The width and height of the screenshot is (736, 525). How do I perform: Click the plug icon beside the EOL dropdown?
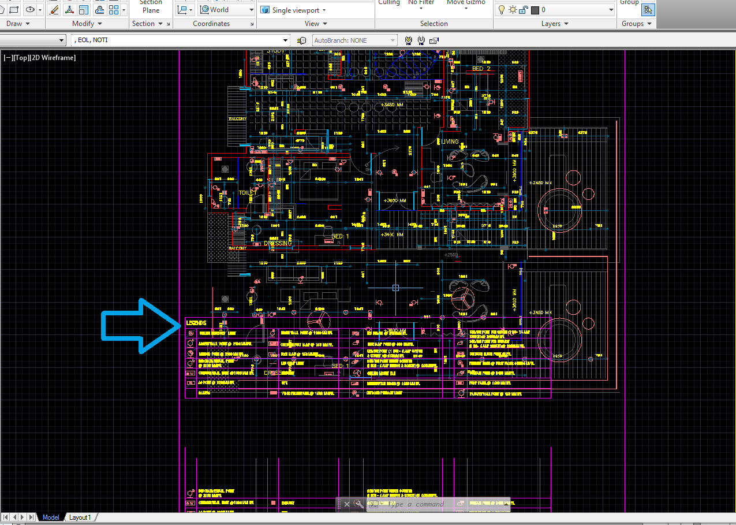[x=301, y=40]
